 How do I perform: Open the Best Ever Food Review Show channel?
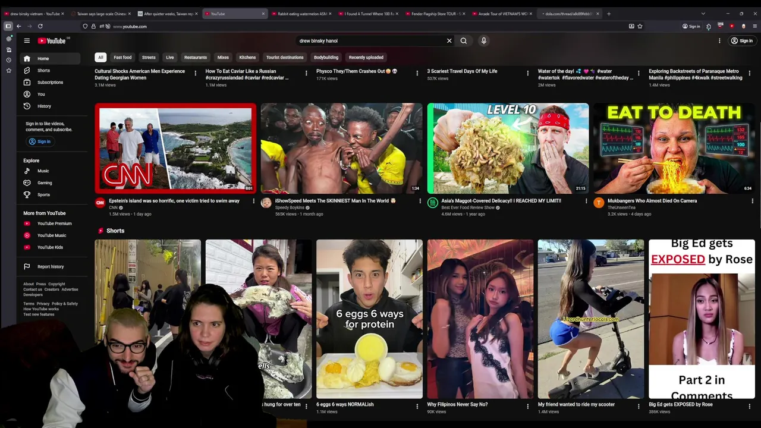468,207
